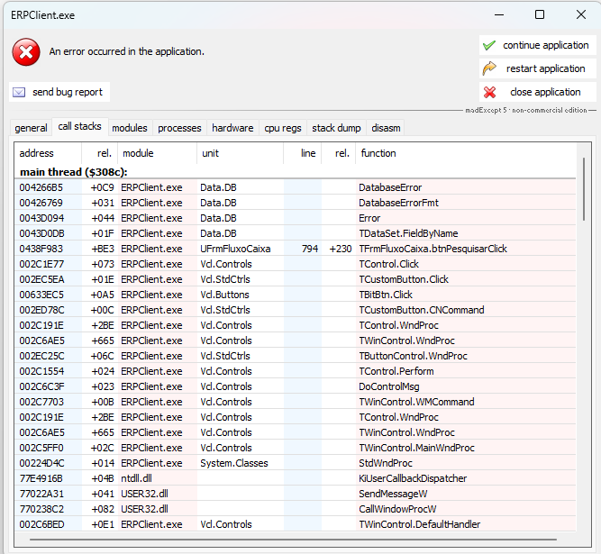The image size is (601, 554).
Task: Show the stack dump tab
Action: point(336,128)
